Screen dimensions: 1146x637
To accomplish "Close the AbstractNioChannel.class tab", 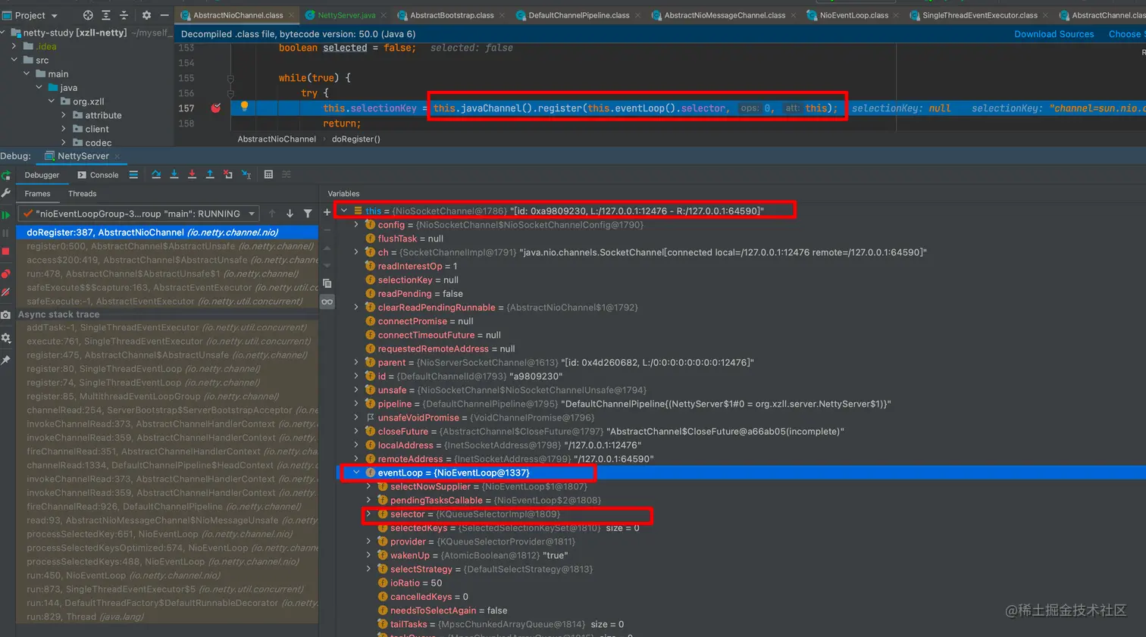I will point(291,15).
